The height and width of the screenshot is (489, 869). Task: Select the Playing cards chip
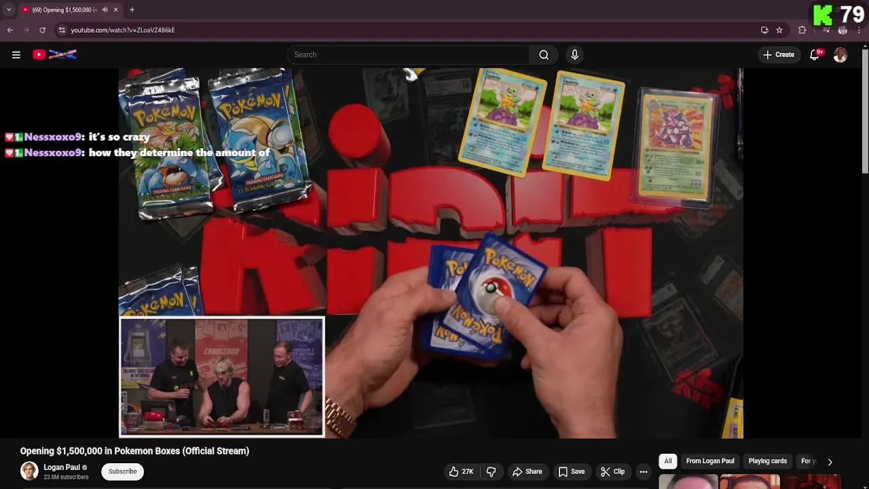click(768, 461)
